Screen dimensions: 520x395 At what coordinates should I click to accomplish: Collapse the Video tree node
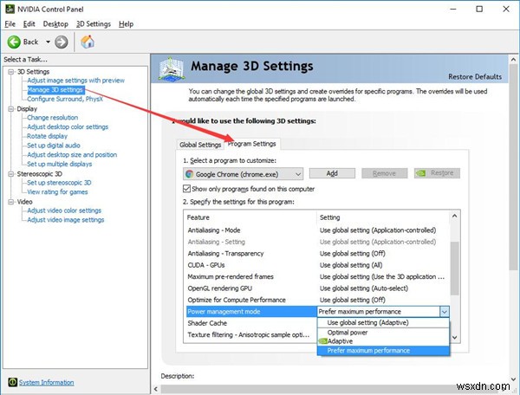tap(11, 202)
